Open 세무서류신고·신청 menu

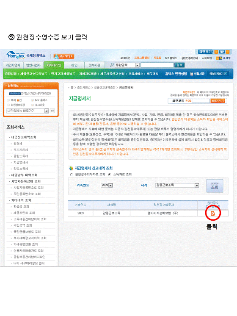click(x=112, y=74)
